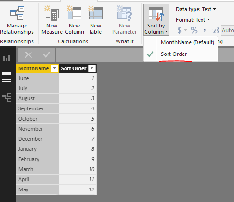Viewport: 234px width, 202px height.
Task: Create a New Measure
Action: coord(52,20)
